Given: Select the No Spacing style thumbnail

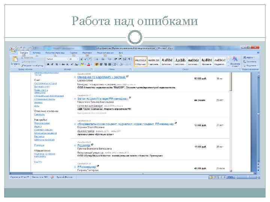Looking at the screenshot, I should pyautogui.click(x=154, y=61).
